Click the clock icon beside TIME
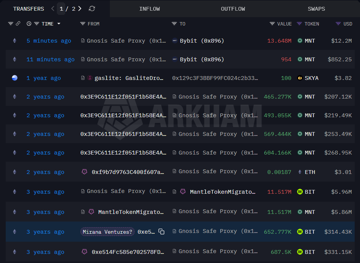 29,24
